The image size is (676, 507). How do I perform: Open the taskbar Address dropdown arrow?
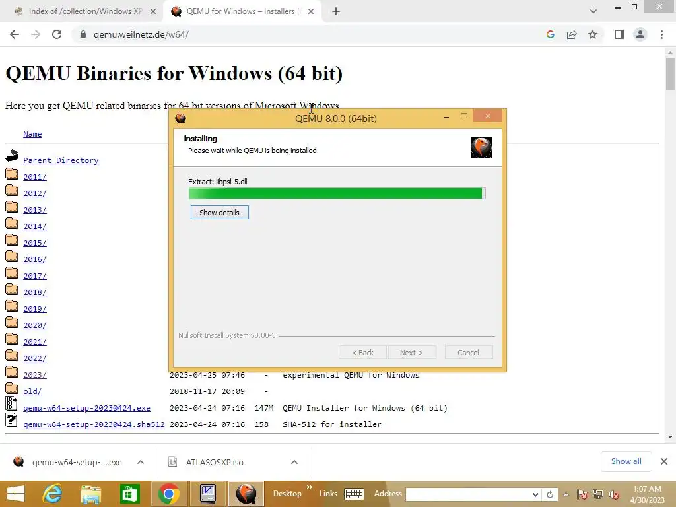pyautogui.click(x=535, y=495)
